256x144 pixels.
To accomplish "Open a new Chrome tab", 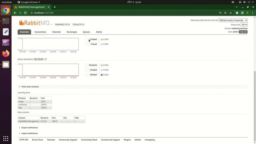I will (54, 7).
